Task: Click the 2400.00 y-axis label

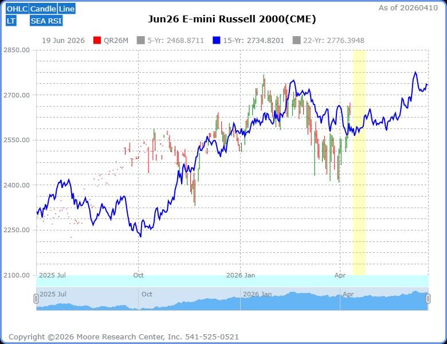Action: coord(17,185)
